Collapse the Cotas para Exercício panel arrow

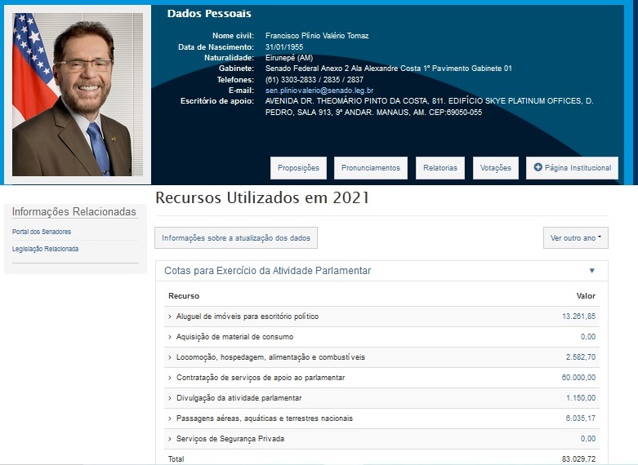[592, 271]
